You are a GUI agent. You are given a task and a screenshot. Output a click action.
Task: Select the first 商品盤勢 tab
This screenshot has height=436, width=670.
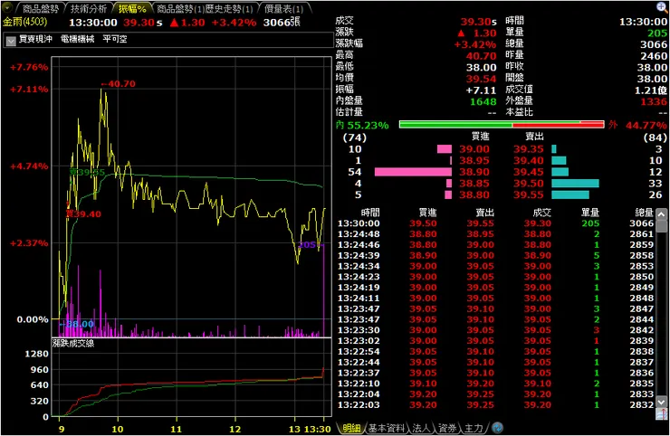tap(40, 8)
